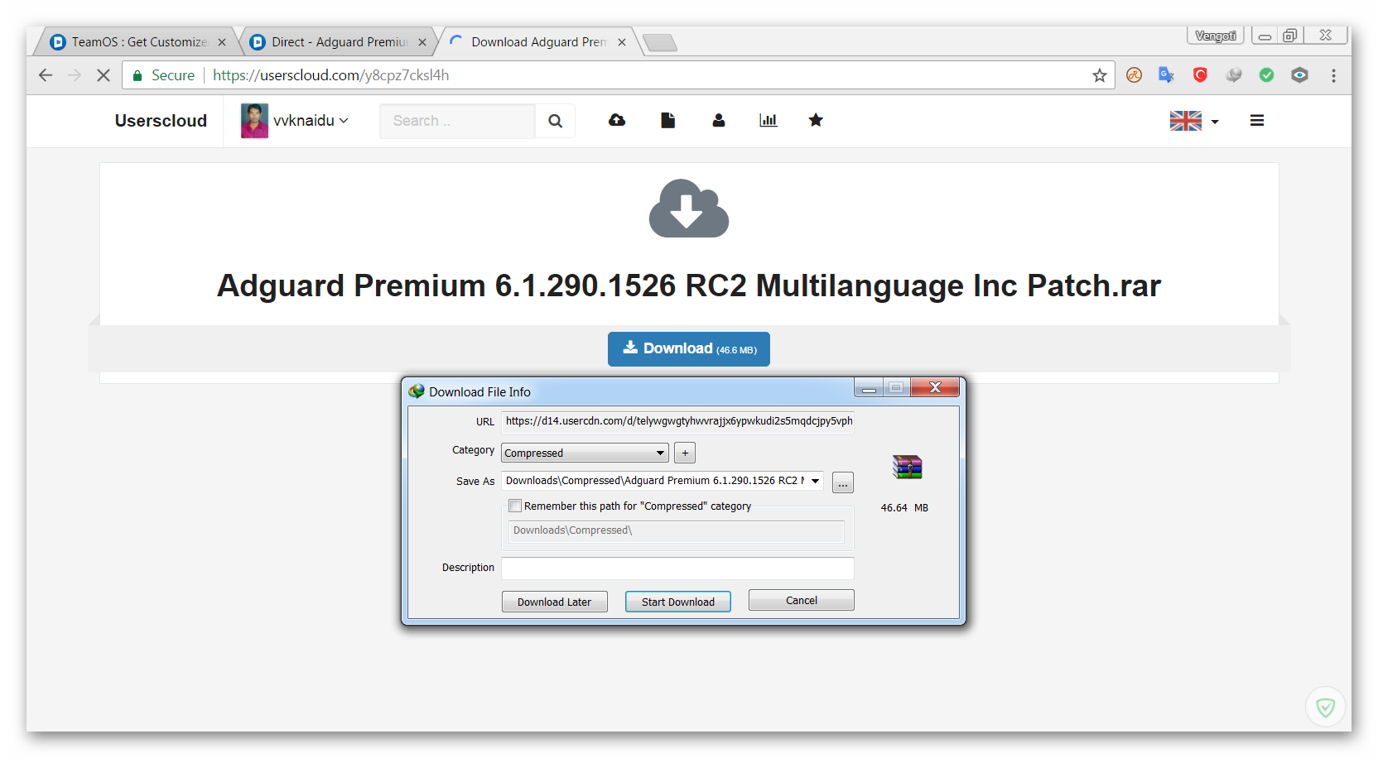The width and height of the screenshot is (1378, 758).
Task: Open the language flag dropdown
Action: 1194,121
